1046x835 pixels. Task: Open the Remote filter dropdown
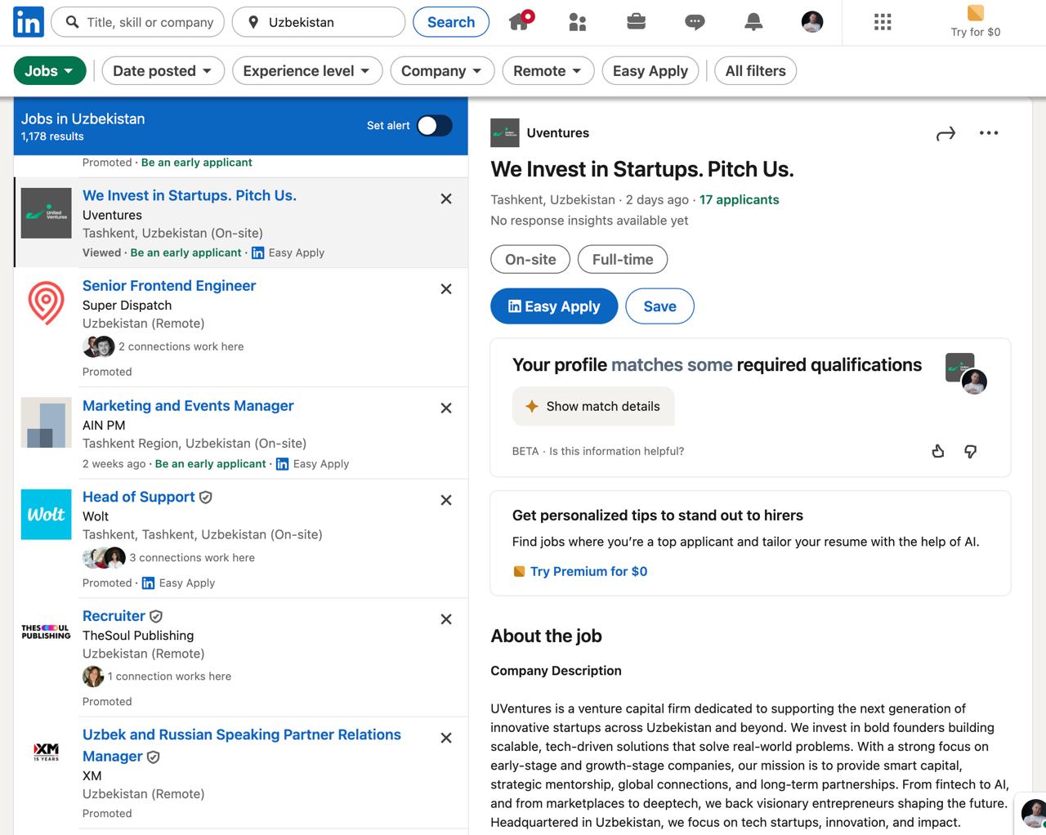tap(548, 71)
